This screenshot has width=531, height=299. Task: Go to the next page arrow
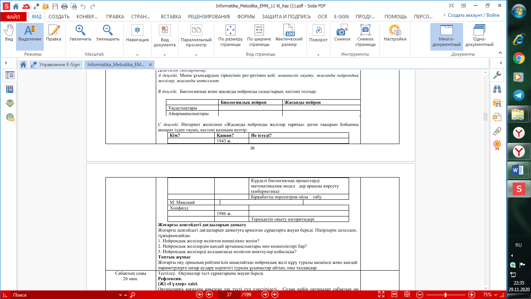click(x=265, y=295)
